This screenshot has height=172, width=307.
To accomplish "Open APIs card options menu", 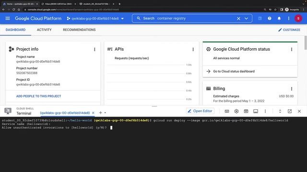I will 193,49.
